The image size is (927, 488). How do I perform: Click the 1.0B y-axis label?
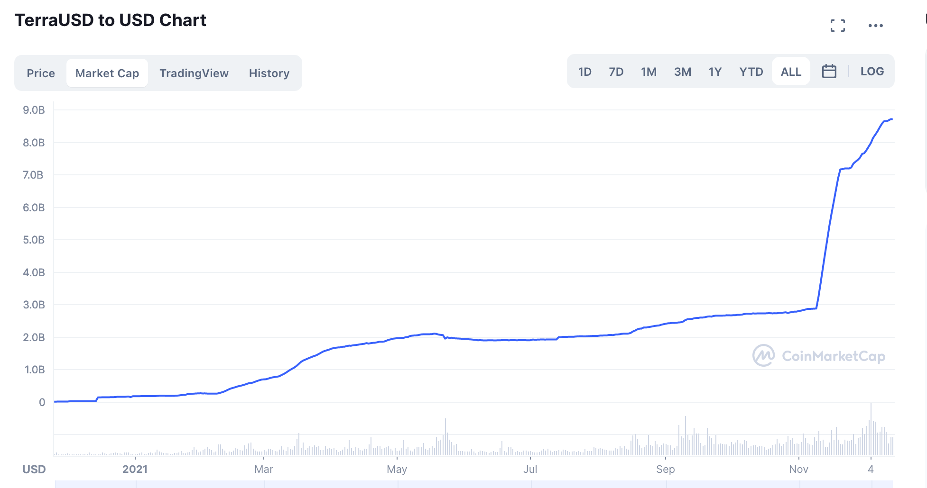(35, 370)
